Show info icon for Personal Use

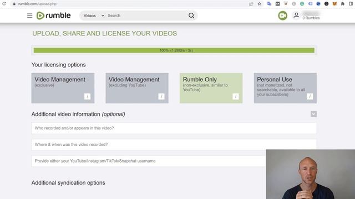(x=310, y=96)
